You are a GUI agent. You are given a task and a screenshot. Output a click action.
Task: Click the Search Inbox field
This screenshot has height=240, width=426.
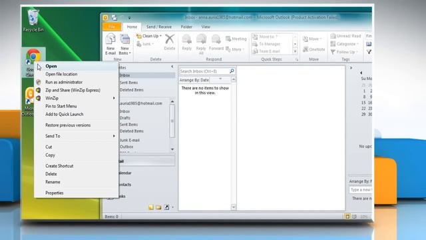[x=204, y=71]
